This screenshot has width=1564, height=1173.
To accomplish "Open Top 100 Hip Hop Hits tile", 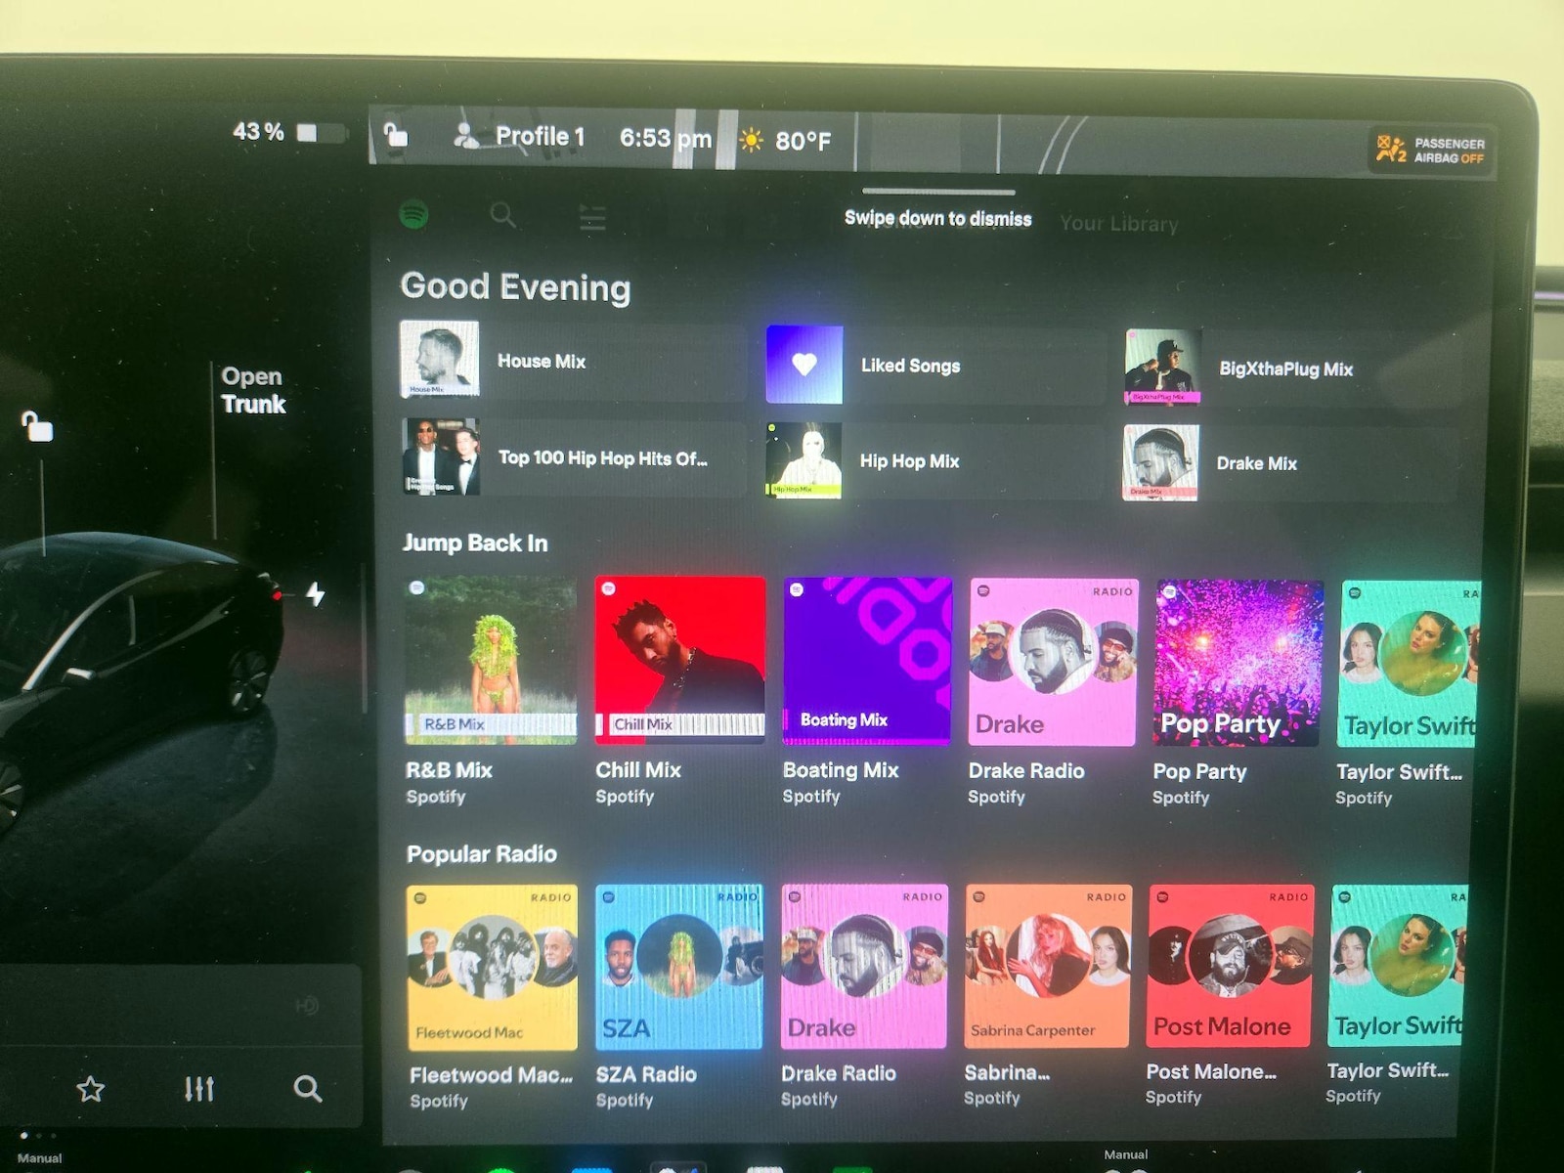I will tap(574, 457).
